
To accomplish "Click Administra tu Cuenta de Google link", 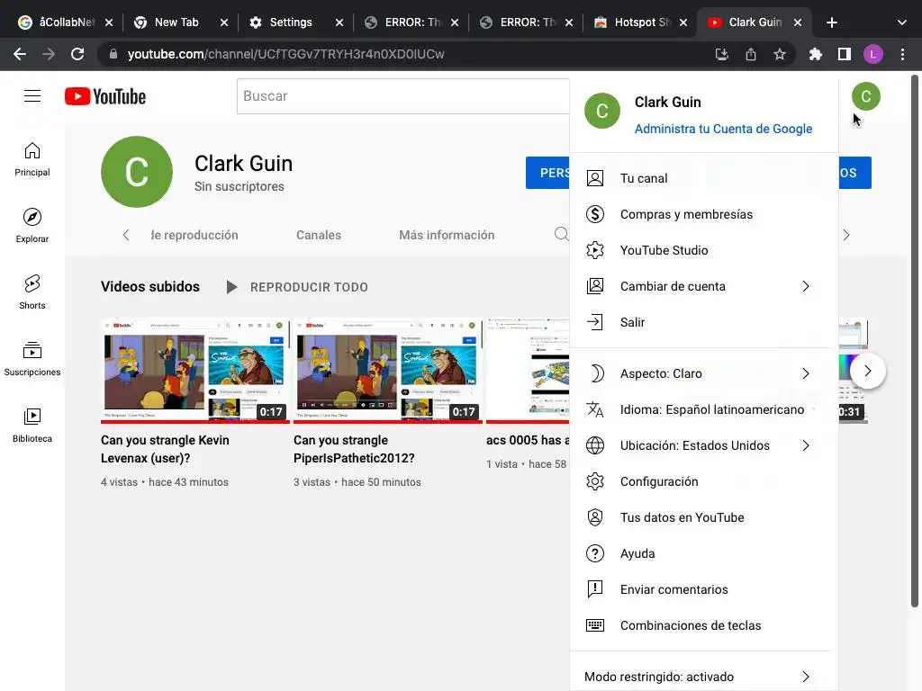I will tap(723, 129).
